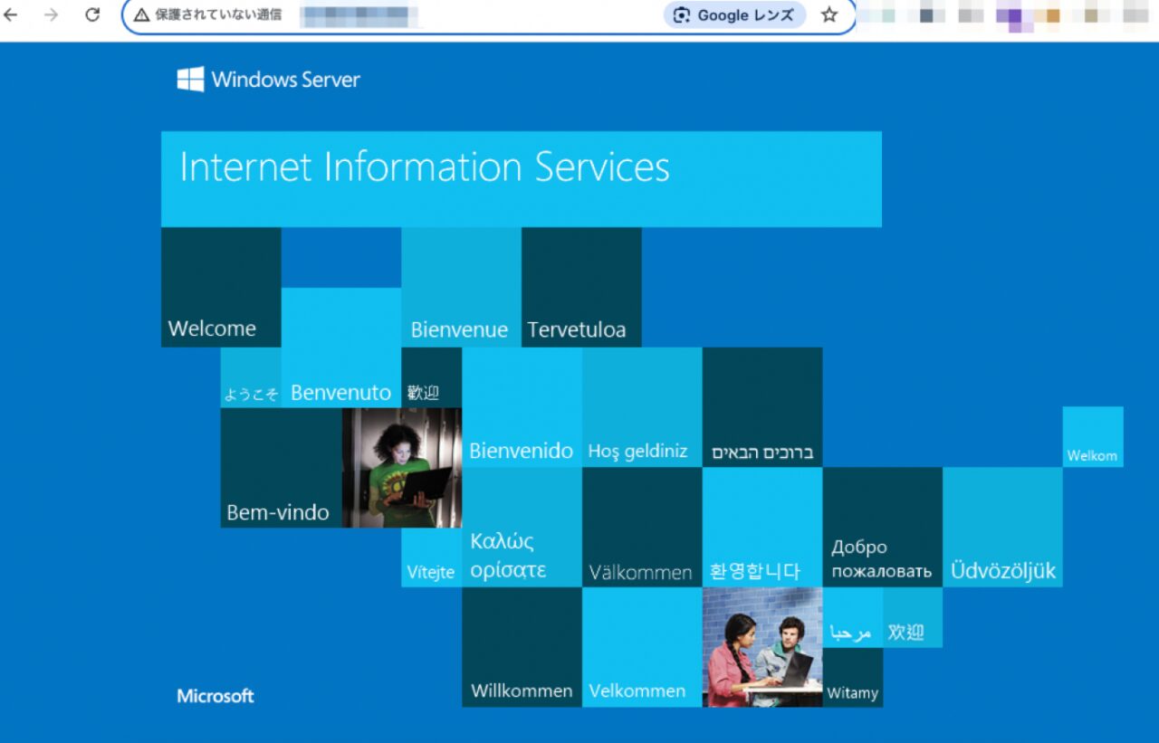Click the 保護されていない通信 security label
The image size is (1159, 743).
(x=218, y=15)
